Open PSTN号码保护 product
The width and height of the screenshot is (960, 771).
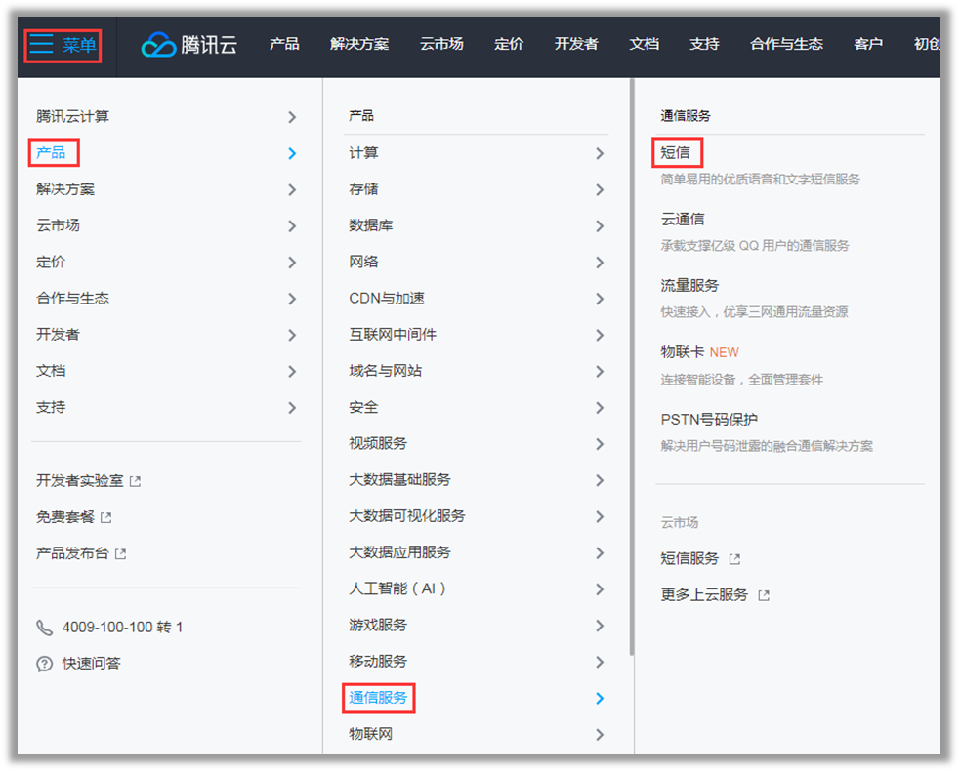tap(709, 417)
